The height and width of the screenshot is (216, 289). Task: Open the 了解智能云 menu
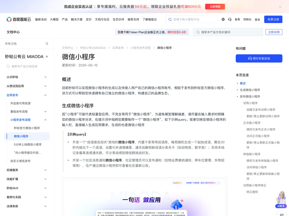[150, 19]
